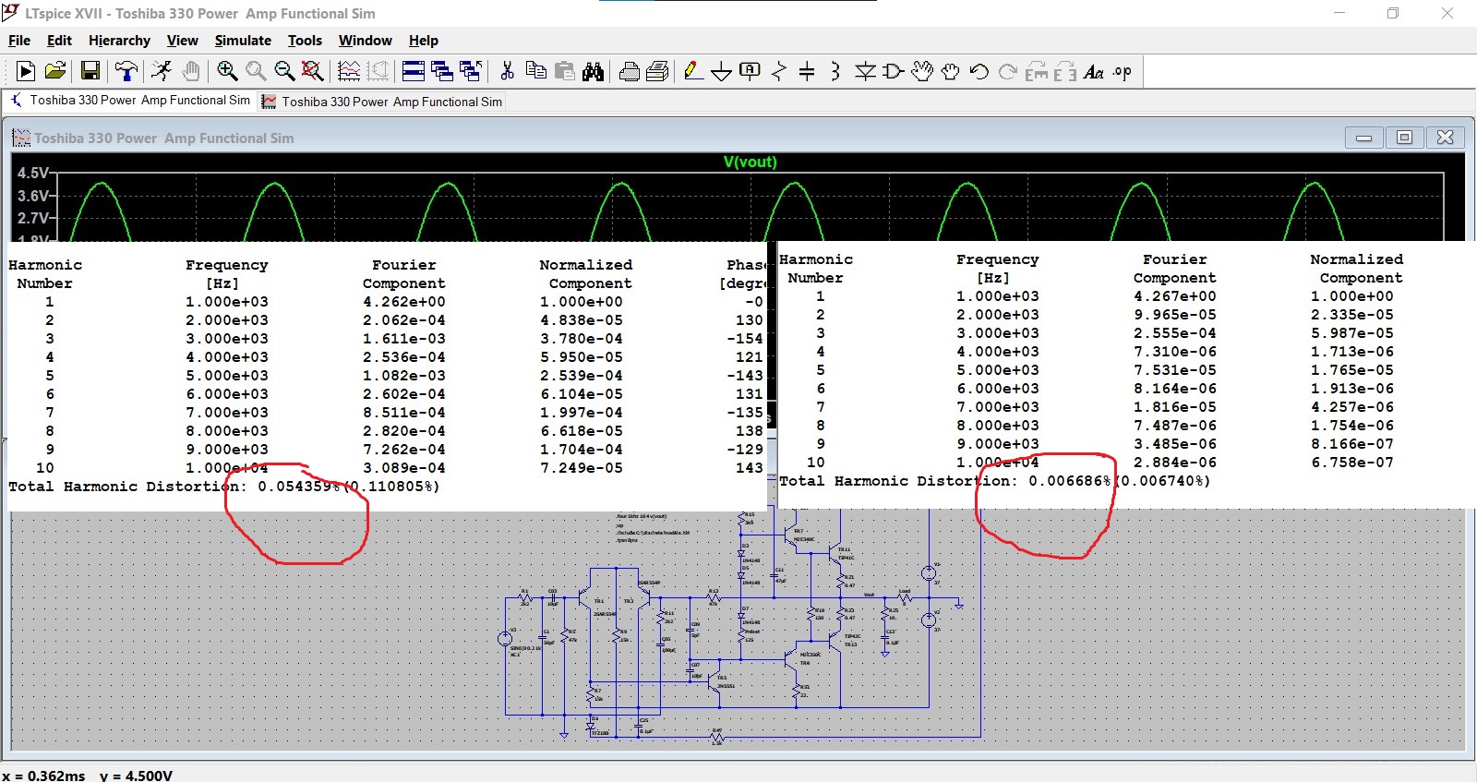Click the crossed-out Zoom to Fit icon
Image resolution: width=1477 pixels, height=782 pixels.
(313, 71)
